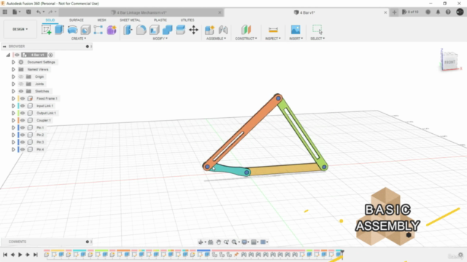Select the Pan hand tool in navigation bar
Screen dimensions: 467x262
(218, 242)
